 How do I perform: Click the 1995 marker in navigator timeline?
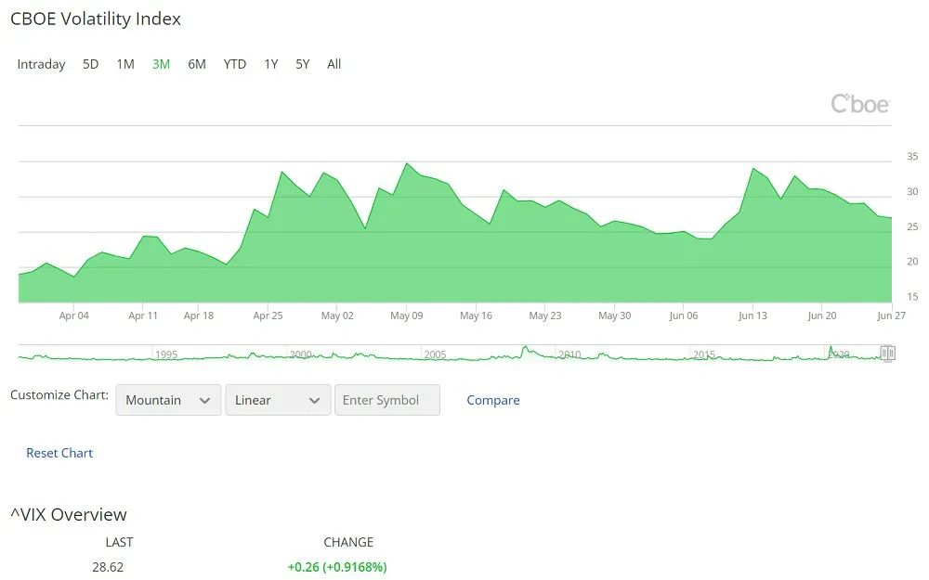(x=166, y=354)
